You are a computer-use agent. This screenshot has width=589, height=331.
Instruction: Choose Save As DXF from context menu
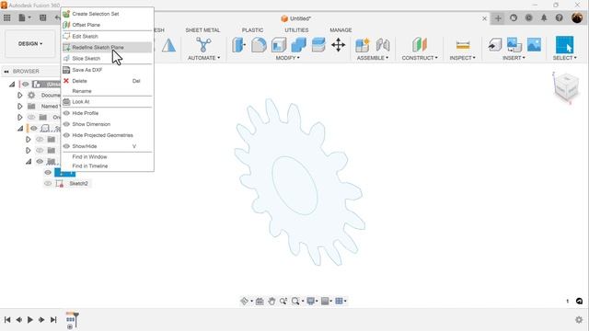107,70
